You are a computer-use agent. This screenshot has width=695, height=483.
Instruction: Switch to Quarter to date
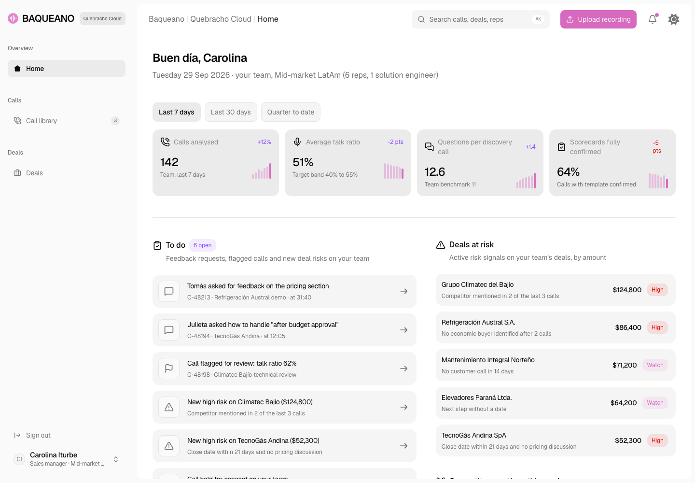tap(291, 112)
